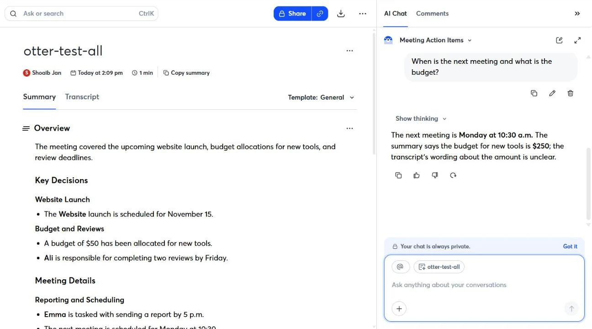592x329 pixels.
Task: Click the otter-test-all title
Action: 63,51
